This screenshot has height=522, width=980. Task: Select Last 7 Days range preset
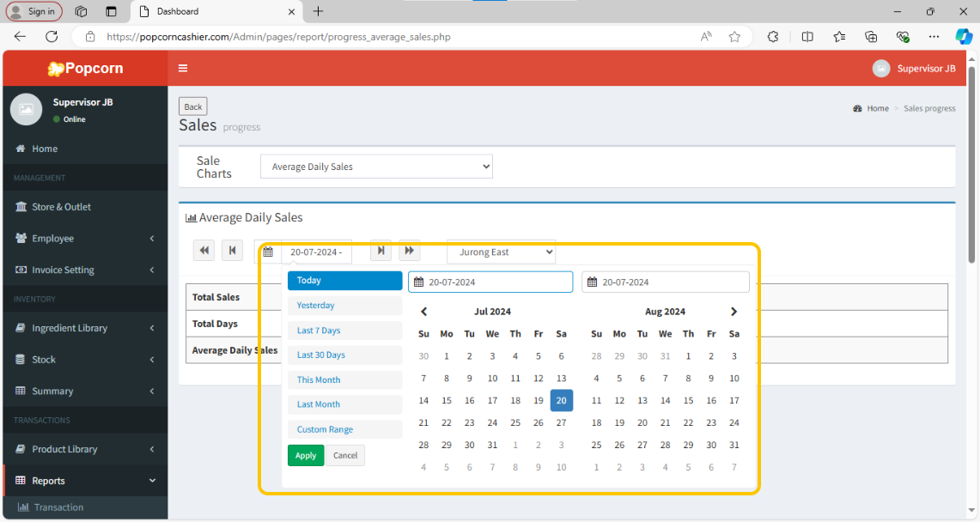[345, 331]
